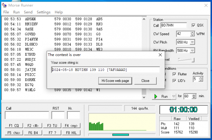Viewport: 212px width, 140px height.
Task: Click the QSO rate bar graph
Action: click(x=122, y=122)
